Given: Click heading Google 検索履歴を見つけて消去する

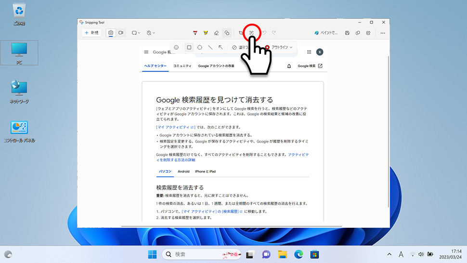Looking at the screenshot, I should point(214,100).
